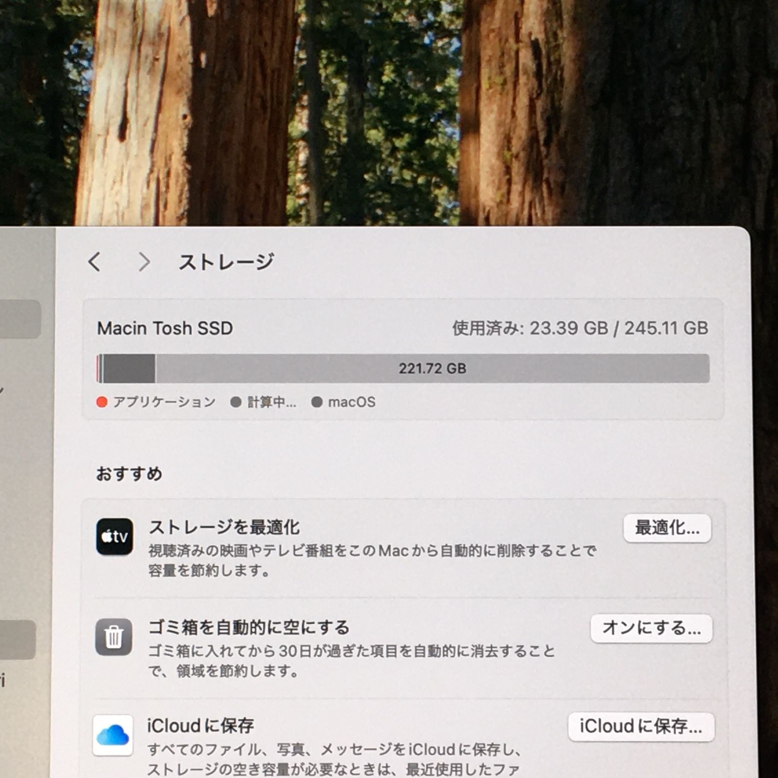Click the 計算中... legend entry
778x778 pixels.
(x=263, y=402)
